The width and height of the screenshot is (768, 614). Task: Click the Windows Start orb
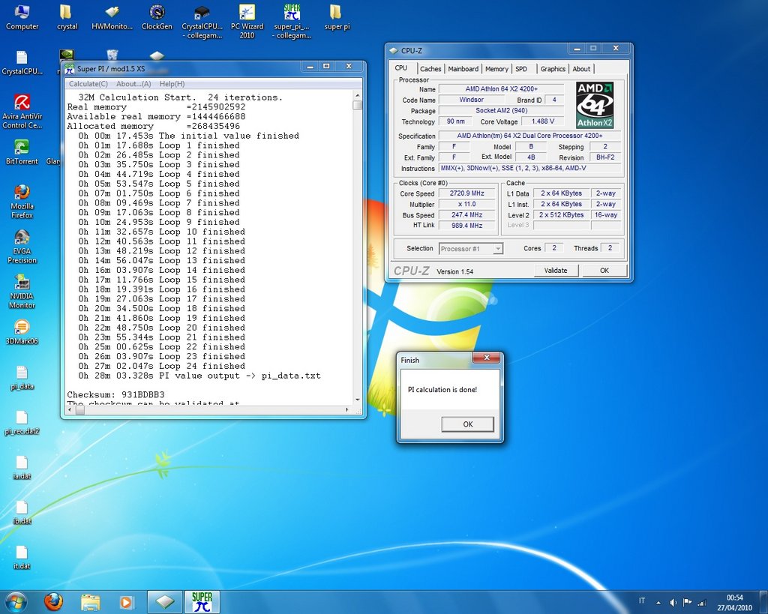coord(15,602)
